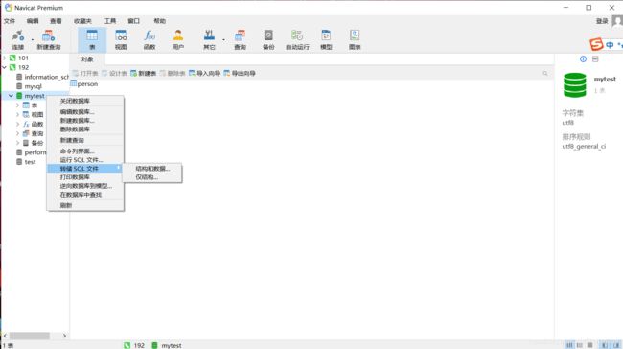Collapse the 192 connection node

5,67
